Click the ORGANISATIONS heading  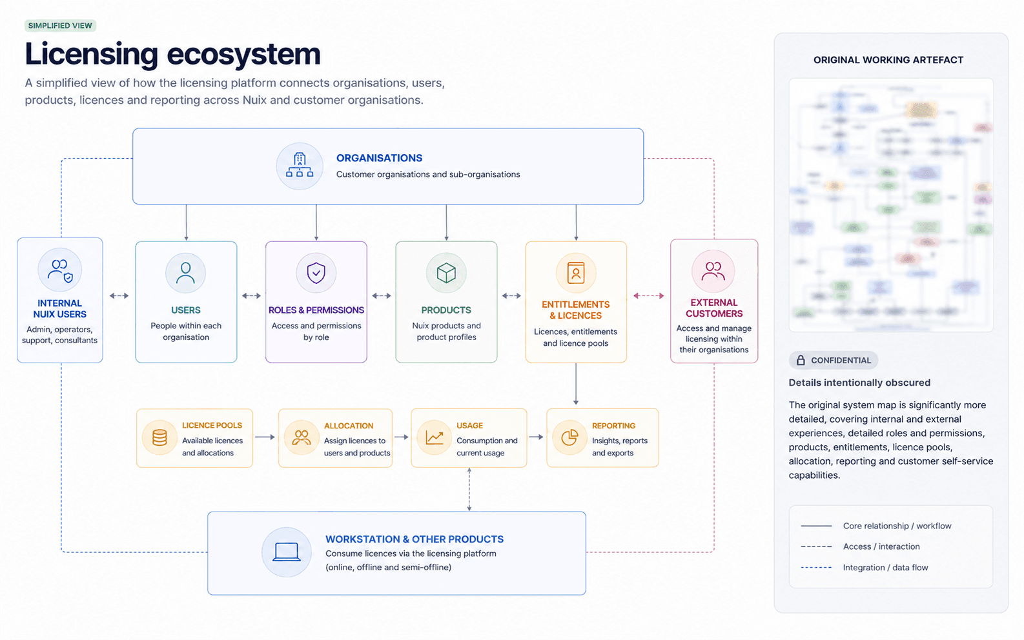(x=379, y=158)
